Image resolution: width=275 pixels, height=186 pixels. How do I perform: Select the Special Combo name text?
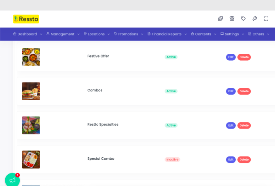pos(101,159)
